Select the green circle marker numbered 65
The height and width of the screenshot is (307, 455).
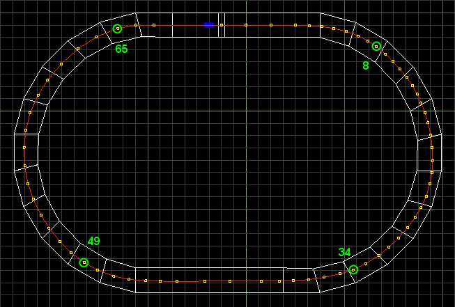pyautogui.click(x=117, y=29)
